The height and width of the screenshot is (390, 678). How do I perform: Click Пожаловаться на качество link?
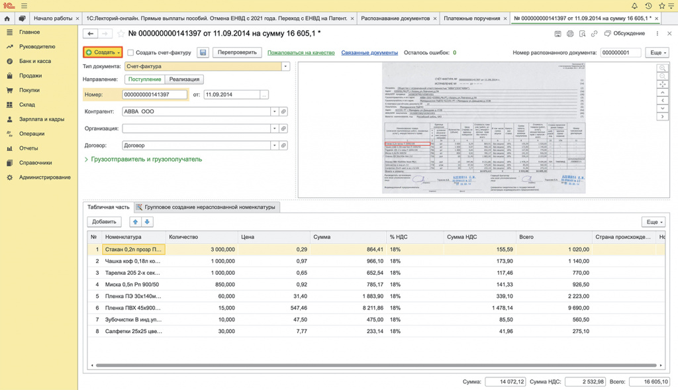[x=301, y=52]
